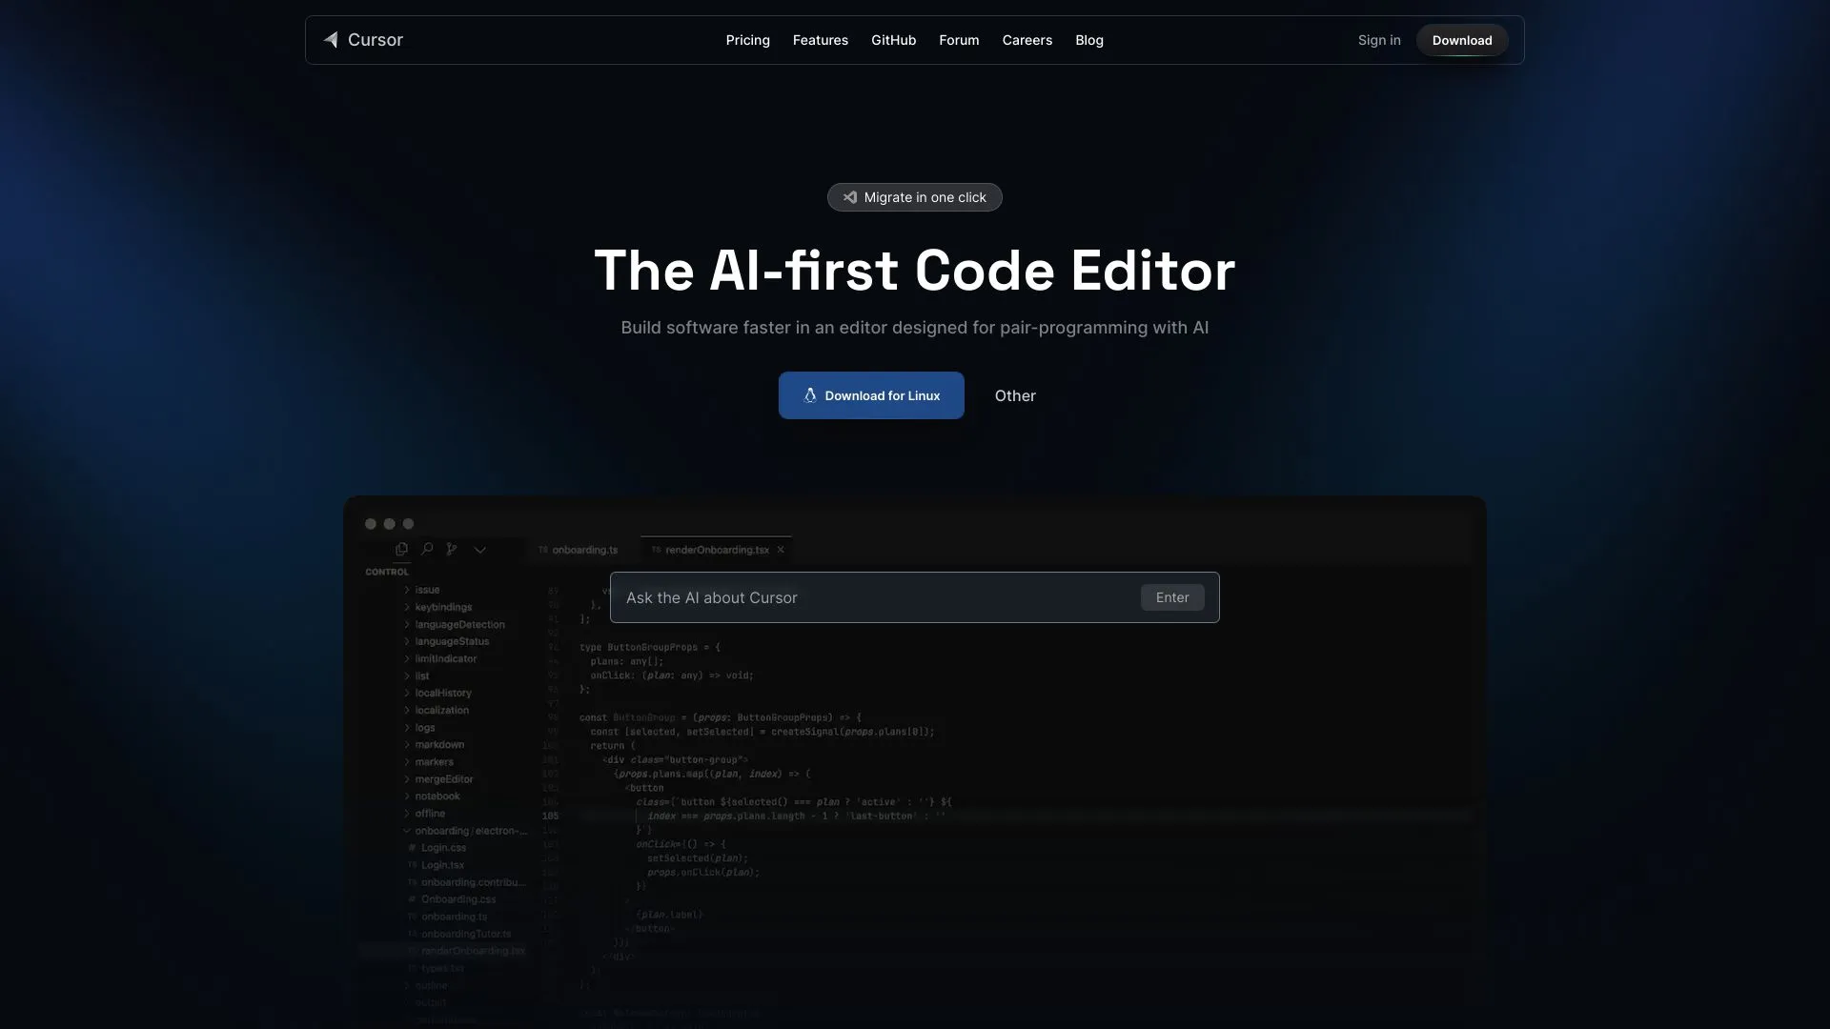Select the source control branch icon

(453, 550)
